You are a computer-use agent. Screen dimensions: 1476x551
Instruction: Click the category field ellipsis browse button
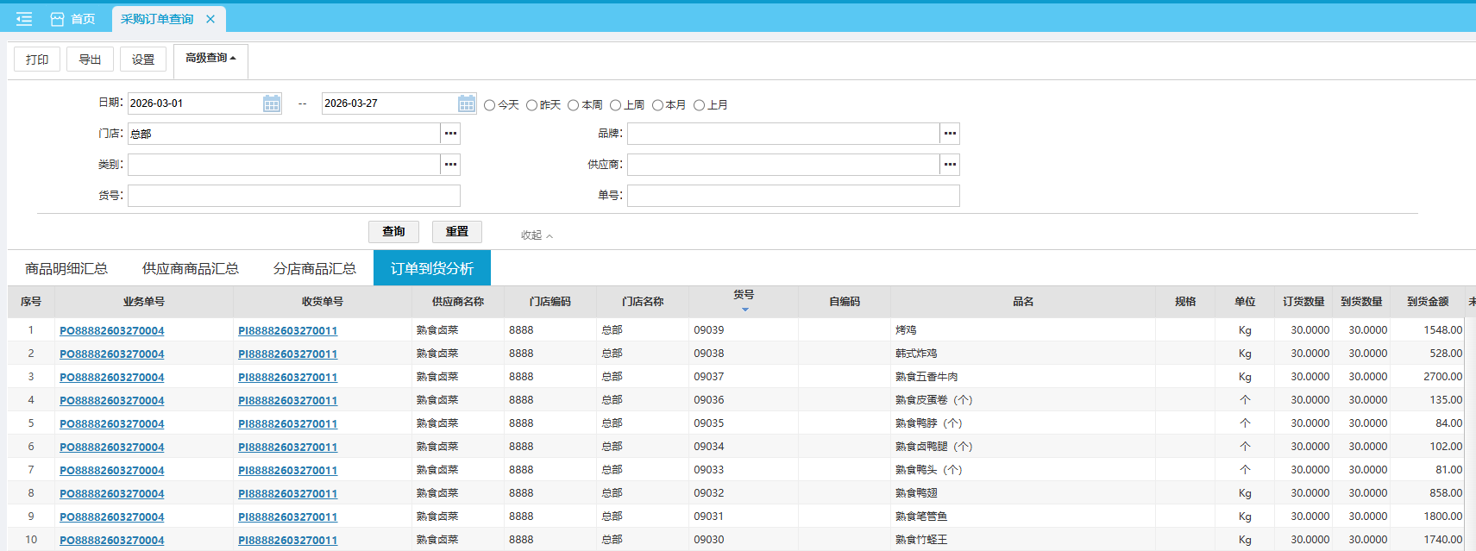point(450,165)
